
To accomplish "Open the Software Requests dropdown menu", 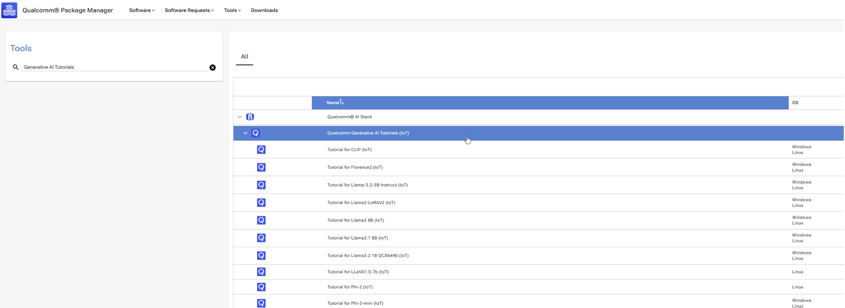I will (x=189, y=10).
